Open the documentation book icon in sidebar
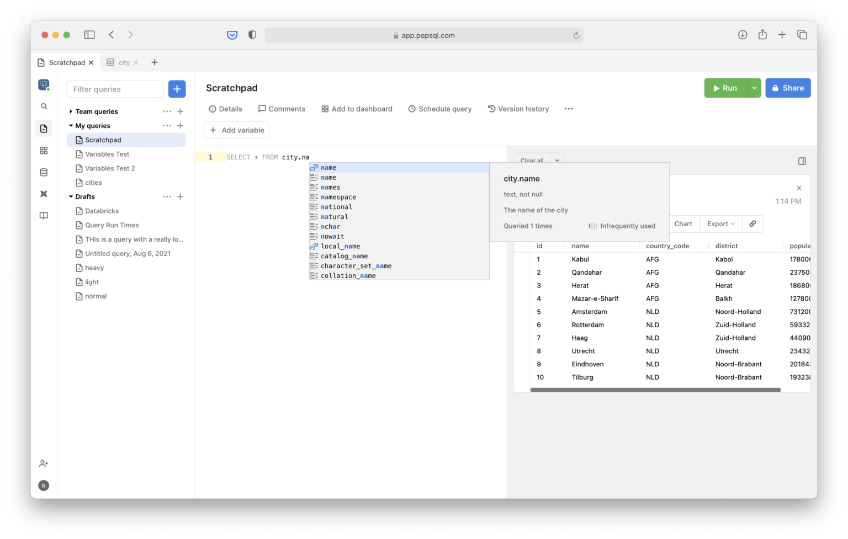Image resolution: width=848 pixels, height=539 pixels. coord(44,215)
